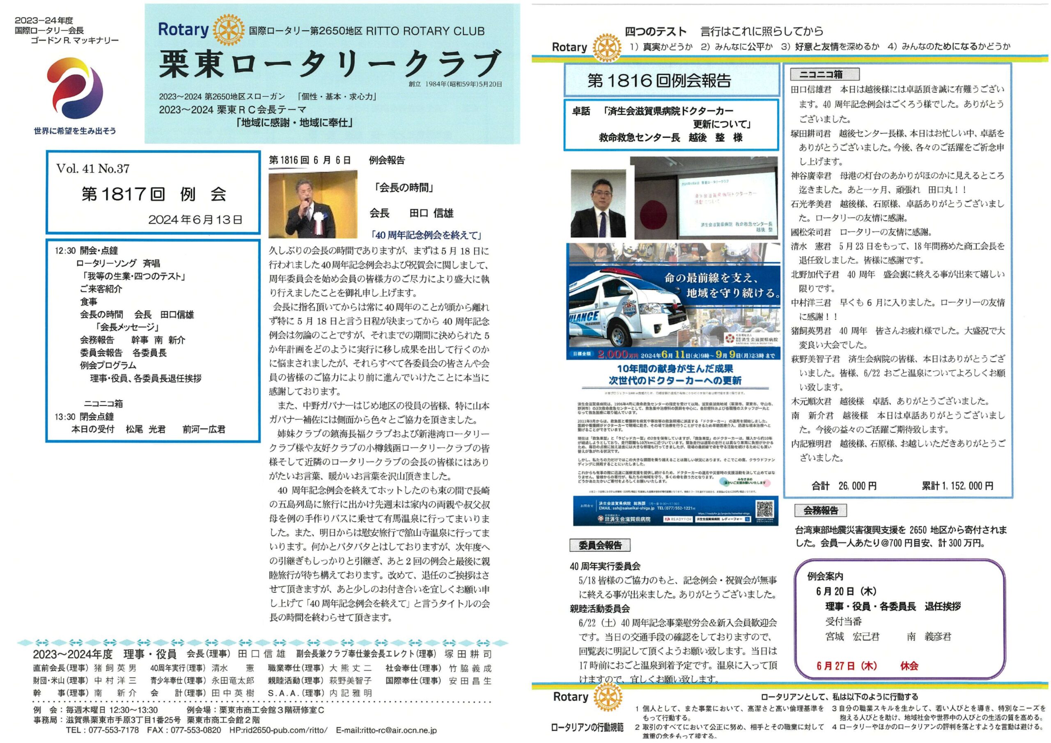This screenshot has width=1051, height=743.
Task: Click the colorful Rotary theme logo on the left
Action: click(x=76, y=88)
